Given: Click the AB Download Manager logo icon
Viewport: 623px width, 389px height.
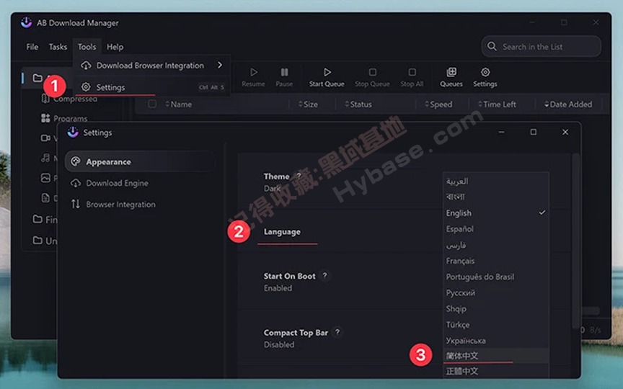Looking at the screenshot, I should 26,22.
